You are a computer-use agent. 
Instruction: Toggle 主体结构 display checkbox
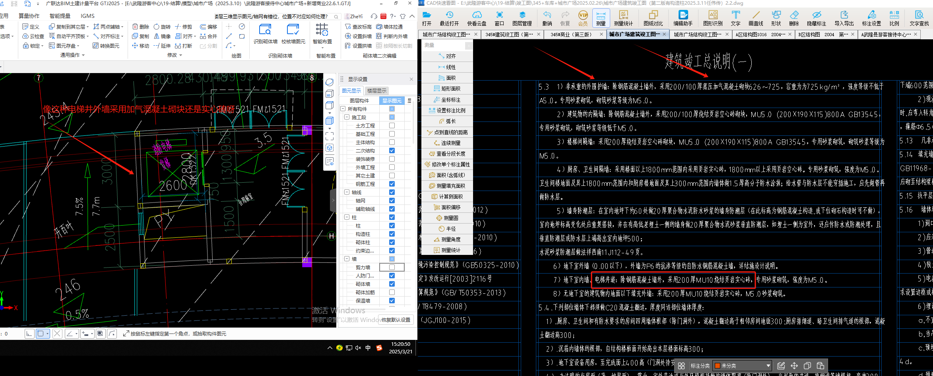[x=392, y=142]
